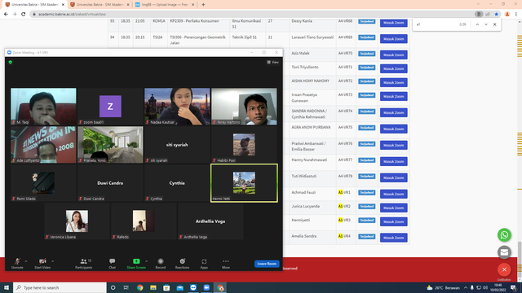Select Nadaa Kautsar video tile
The image size is (522, 293).
[x=177, y=107]
